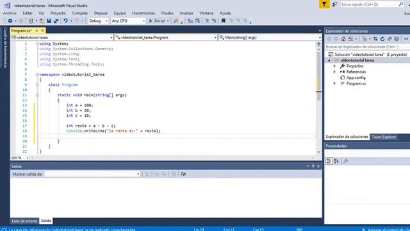Click the View Code icon in solution explorer
This screenshot has width=410, height=231.
click(x=406, y=38)
